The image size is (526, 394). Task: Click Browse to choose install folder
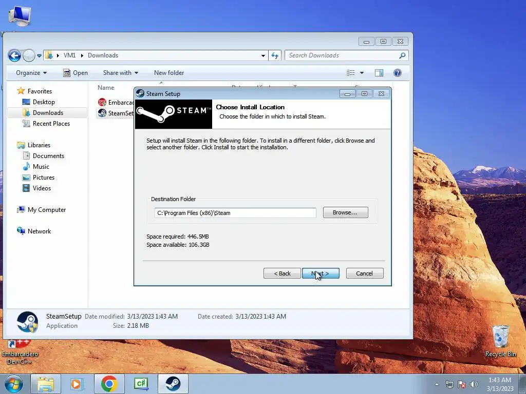coord(345,212)
